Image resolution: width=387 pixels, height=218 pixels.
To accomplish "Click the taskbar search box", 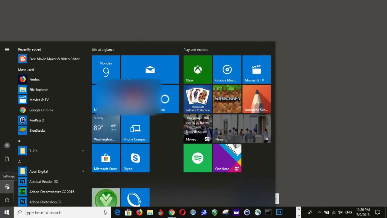I will (x=62, y=213).
